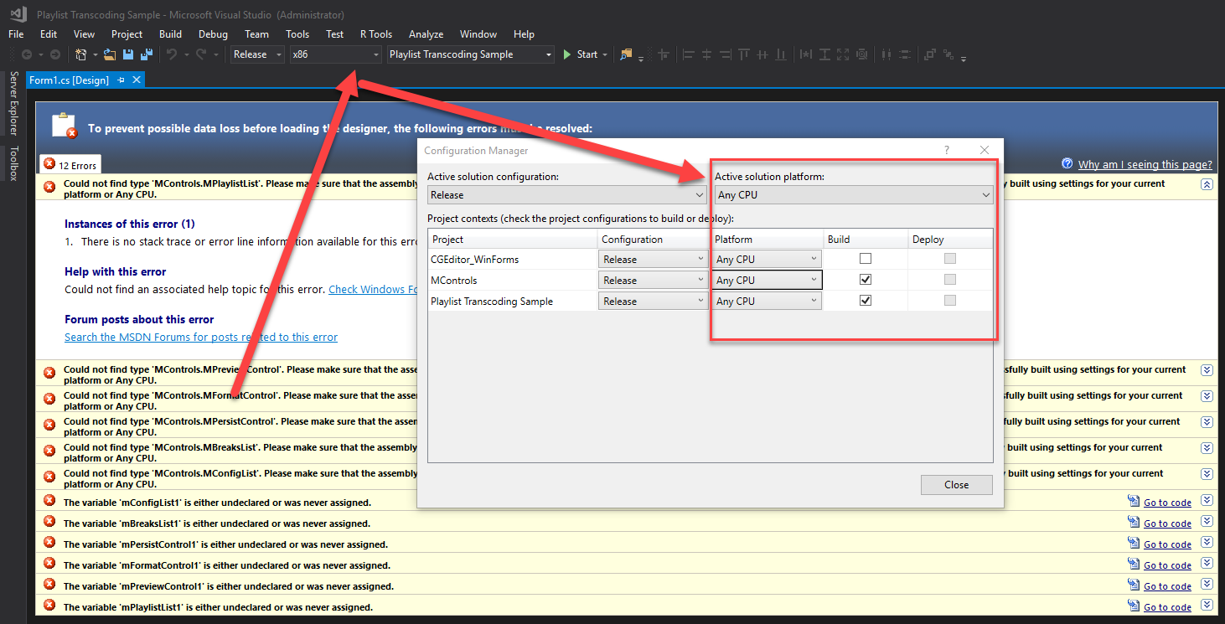
Task: Open the R Tools menu
Action: pos(376,34)
